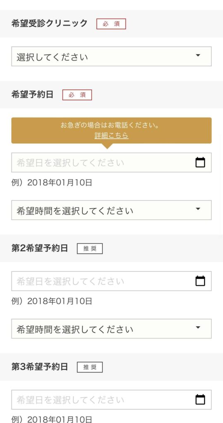Click the 必須 badge beside 希望予約日
This screenshot has height=423, width=223.
tap(77, 95)
